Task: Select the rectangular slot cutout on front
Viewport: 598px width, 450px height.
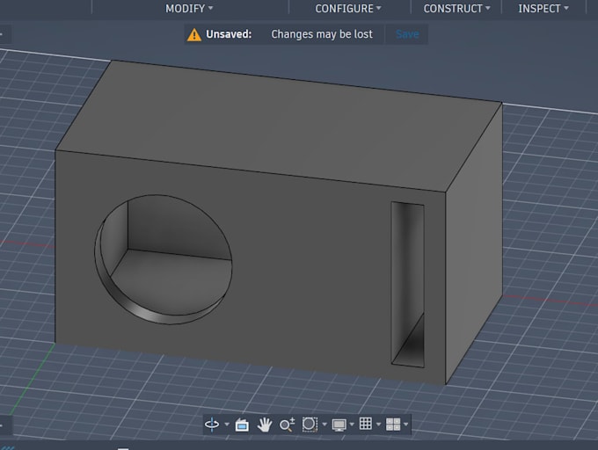Action: coord(408,285)
